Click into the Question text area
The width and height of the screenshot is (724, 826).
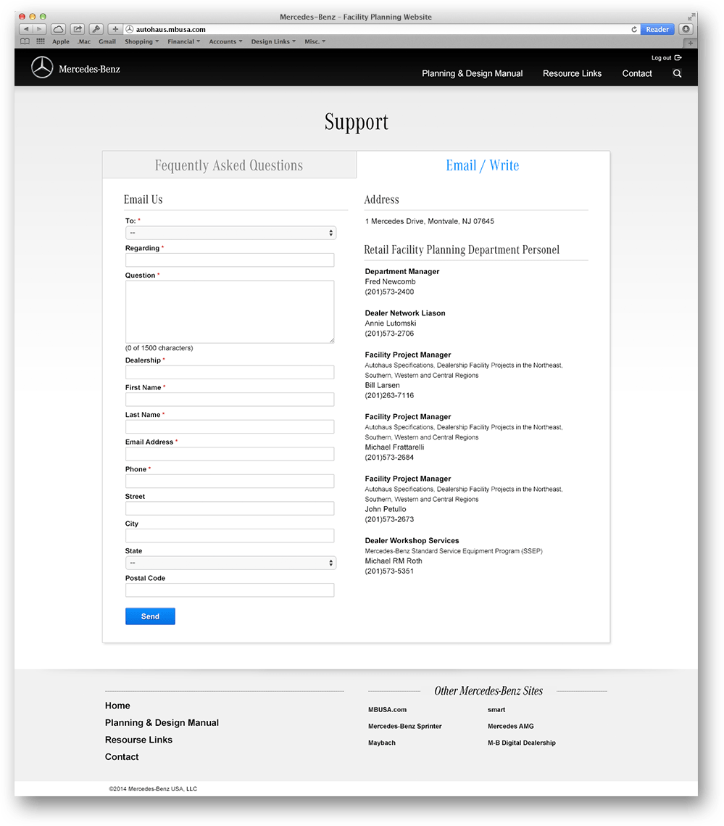pyautogui.click(x=230, y=312)
